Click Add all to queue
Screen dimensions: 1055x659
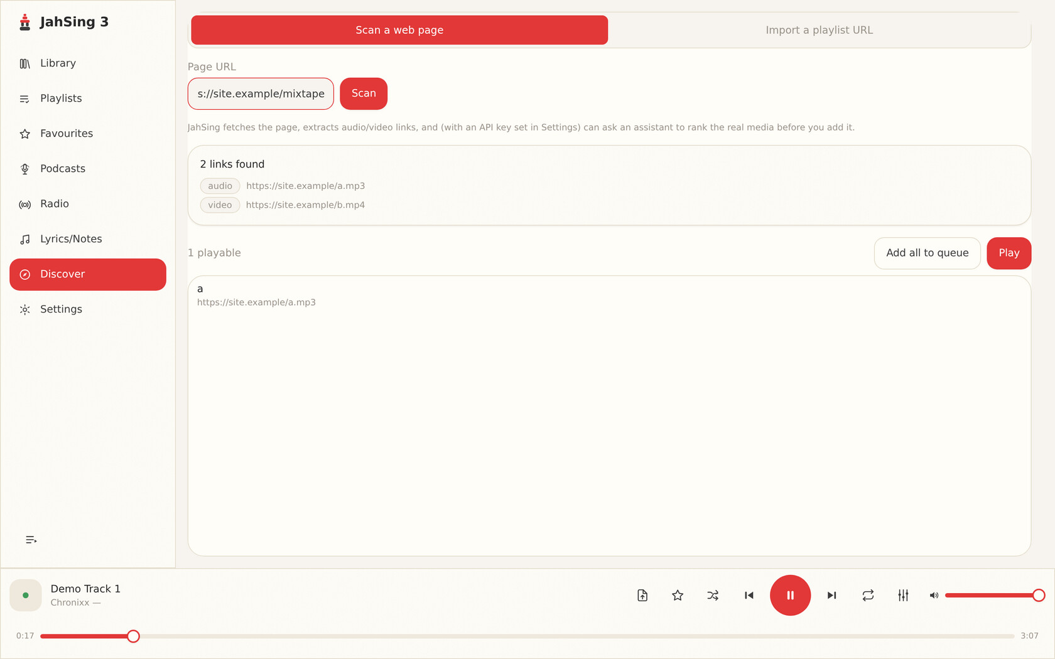coord(927,253)
